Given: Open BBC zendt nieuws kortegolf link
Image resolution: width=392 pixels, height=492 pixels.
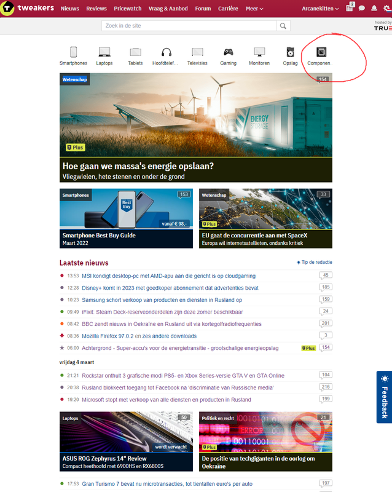Looking at the screenshot, I should [171, 324].
